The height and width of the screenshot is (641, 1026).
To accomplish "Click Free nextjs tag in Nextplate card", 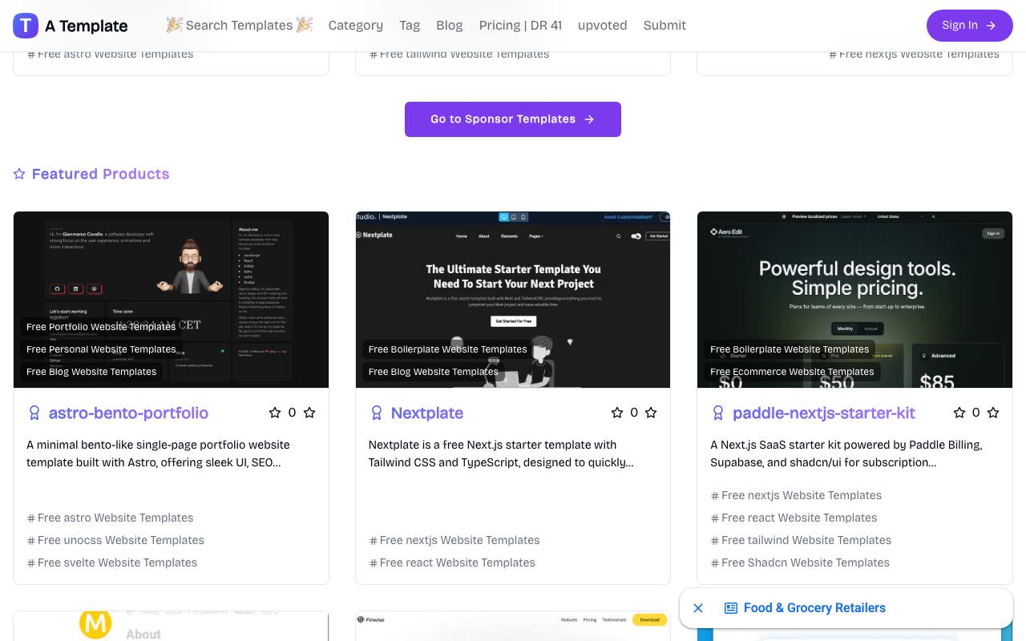I will click(454, 540).
